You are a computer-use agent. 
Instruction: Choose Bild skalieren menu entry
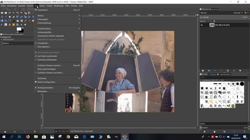pyautogui.click(x=58, y=47)
